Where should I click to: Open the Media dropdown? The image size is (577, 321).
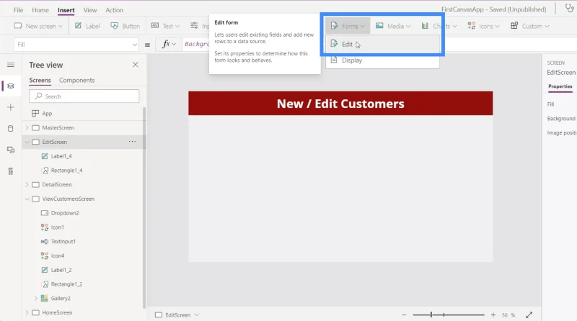click(393, 26)
